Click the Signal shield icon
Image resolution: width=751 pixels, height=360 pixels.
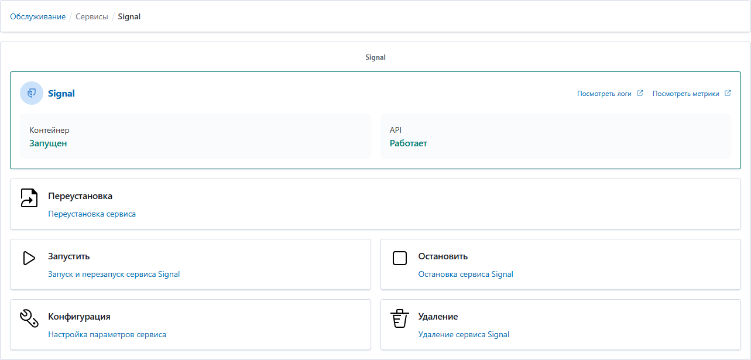(32, 93)
